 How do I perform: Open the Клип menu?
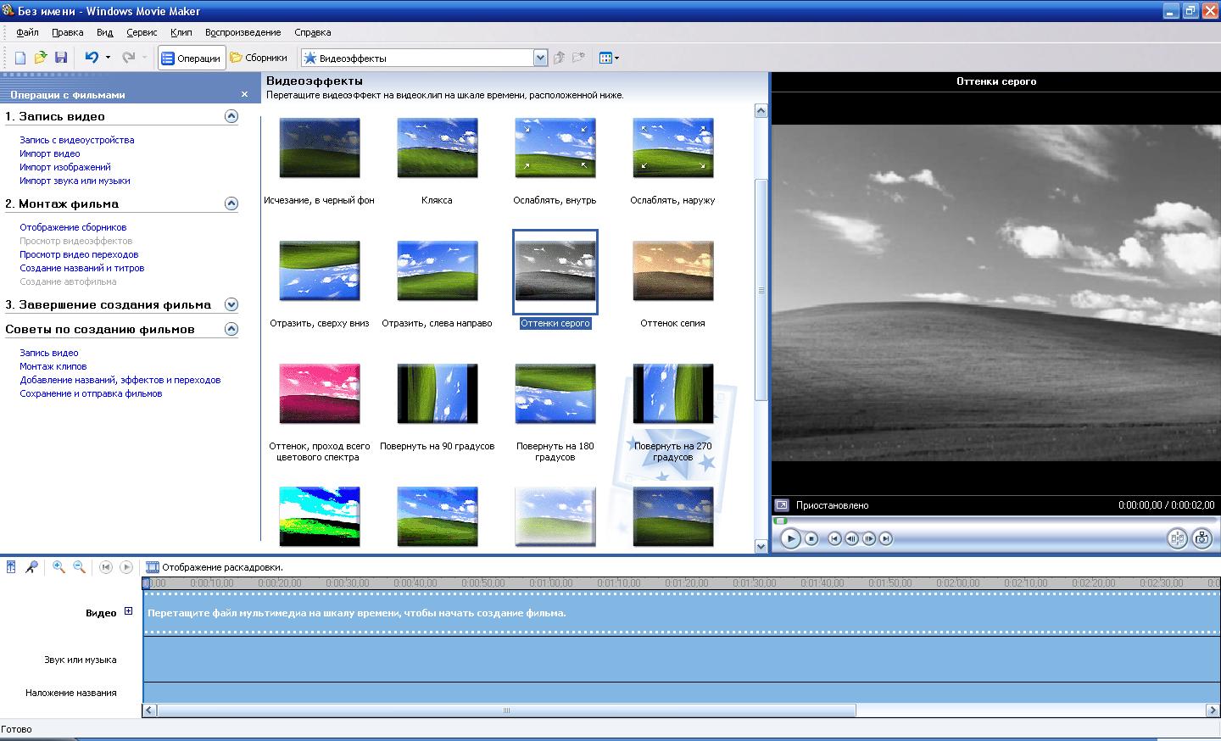coord(181,32)
